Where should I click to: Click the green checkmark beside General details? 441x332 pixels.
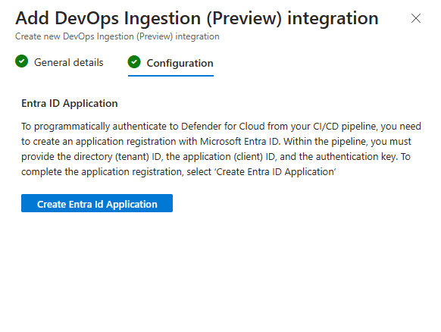pyautogui.click(x=22, y=61)
